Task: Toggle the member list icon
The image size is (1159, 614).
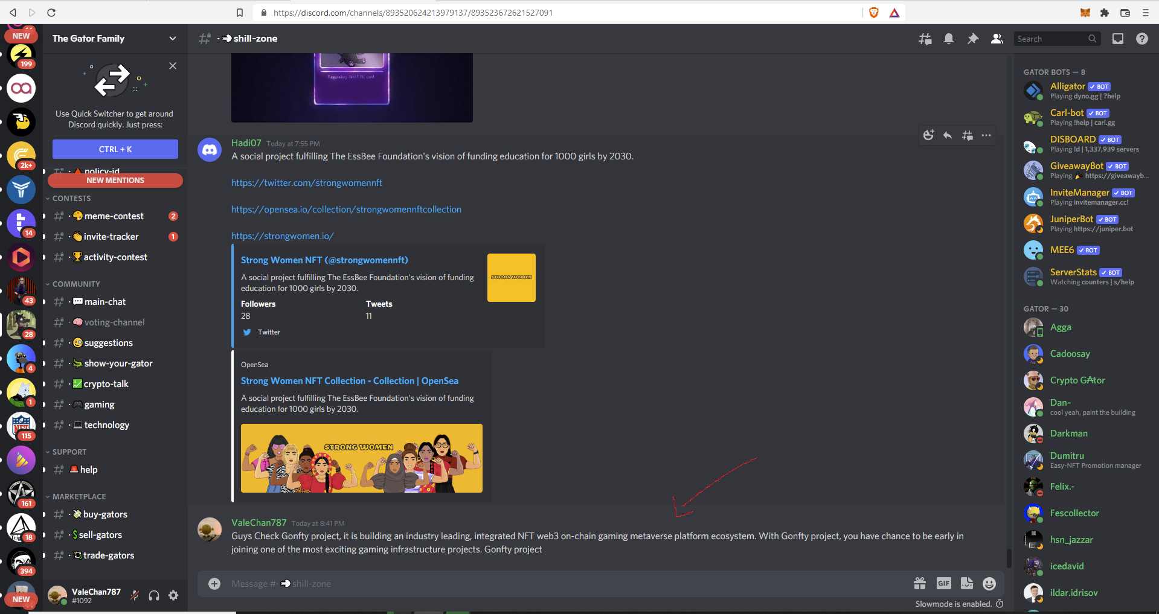Action: (997, 39)
